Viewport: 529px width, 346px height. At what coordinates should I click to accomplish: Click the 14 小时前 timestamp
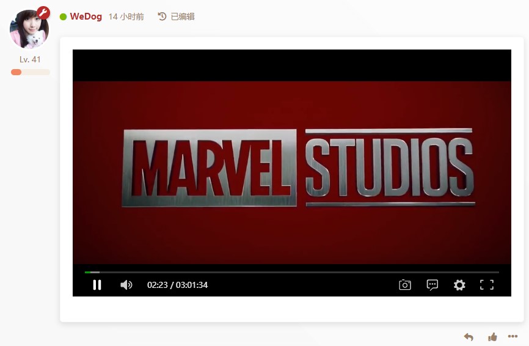[126, 17]
